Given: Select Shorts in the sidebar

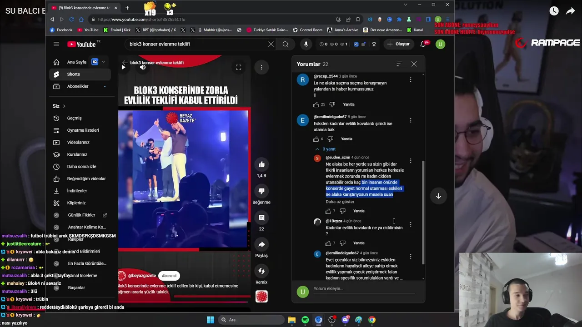Looking at the screenshot, I should coord(80,74).
